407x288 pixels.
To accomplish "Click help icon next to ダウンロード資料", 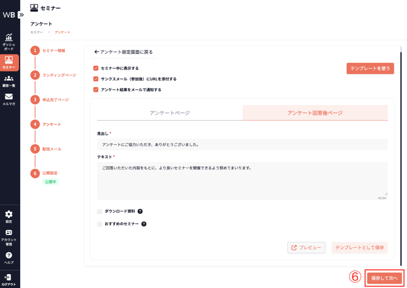I will [140, 211].
